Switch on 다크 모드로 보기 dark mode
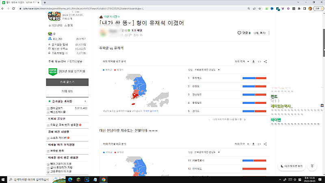This screenshot has width=325, height=183. pyautogui.click(x=292, y=166)
